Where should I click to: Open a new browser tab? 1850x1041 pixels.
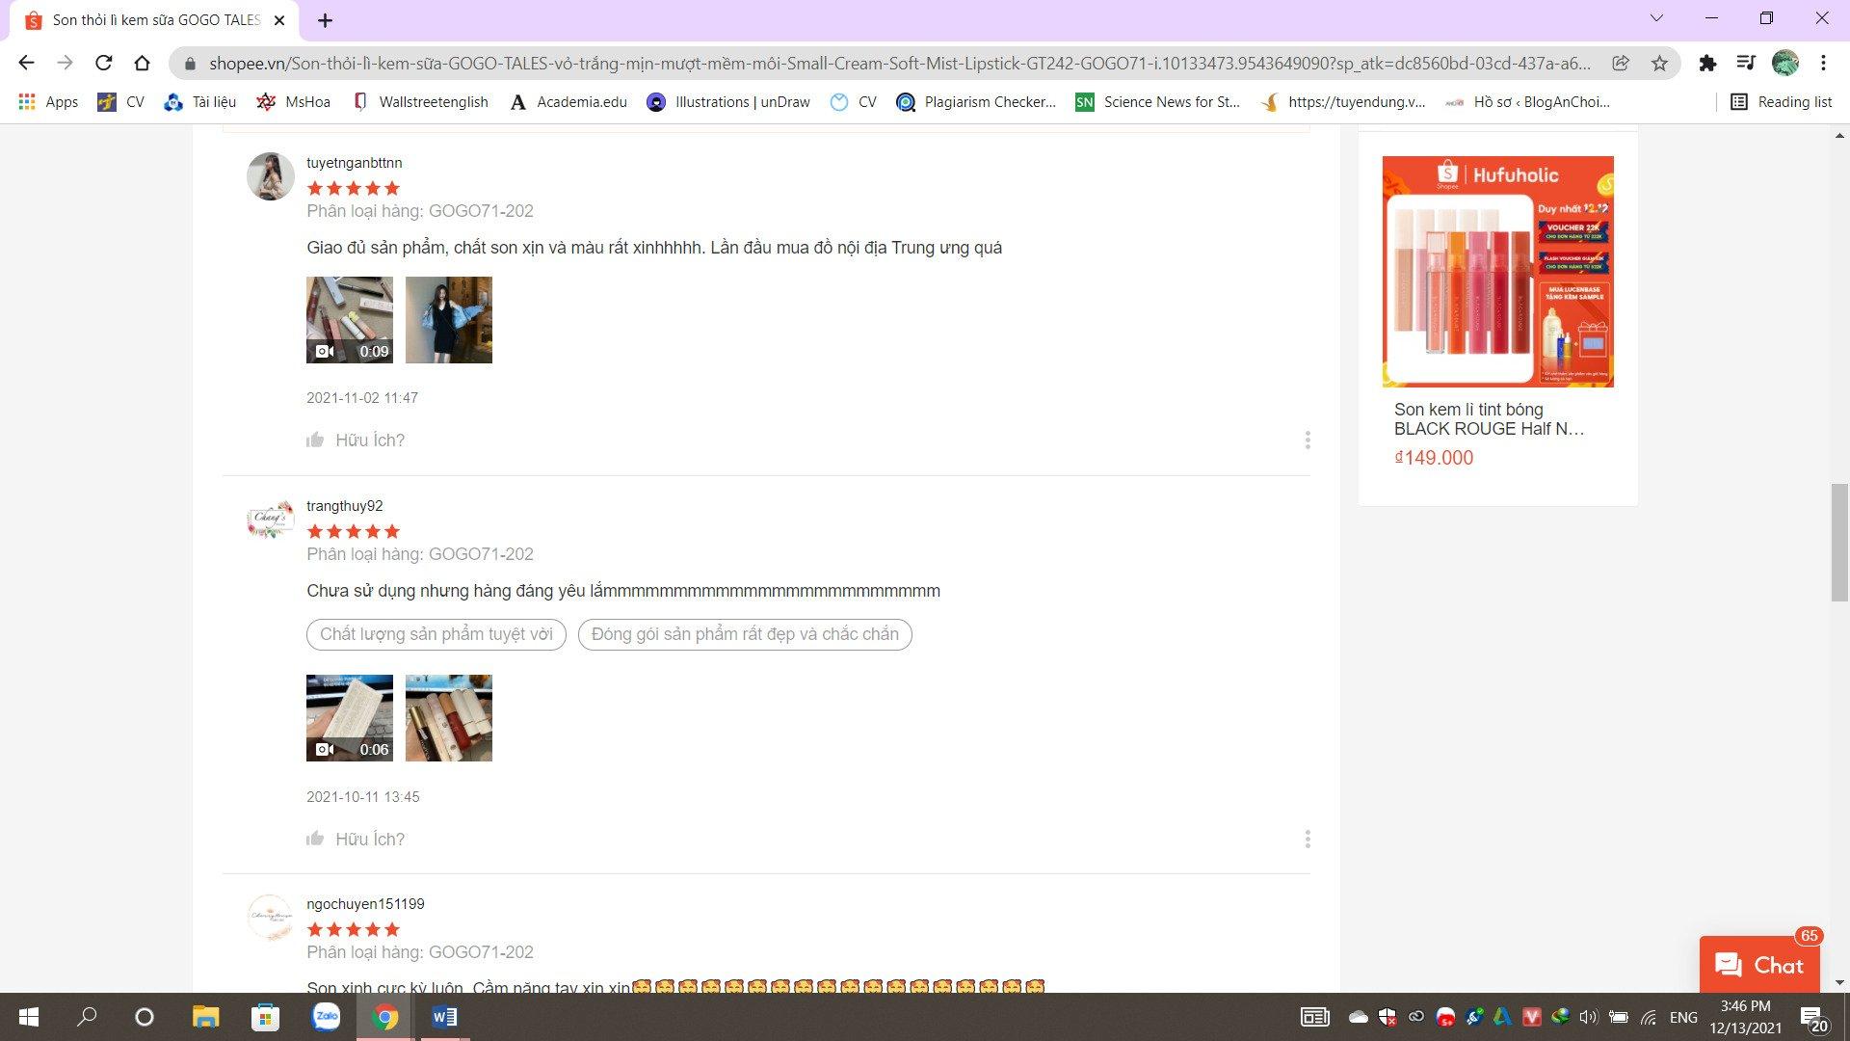pyautogui.click(x=326, y=20)
